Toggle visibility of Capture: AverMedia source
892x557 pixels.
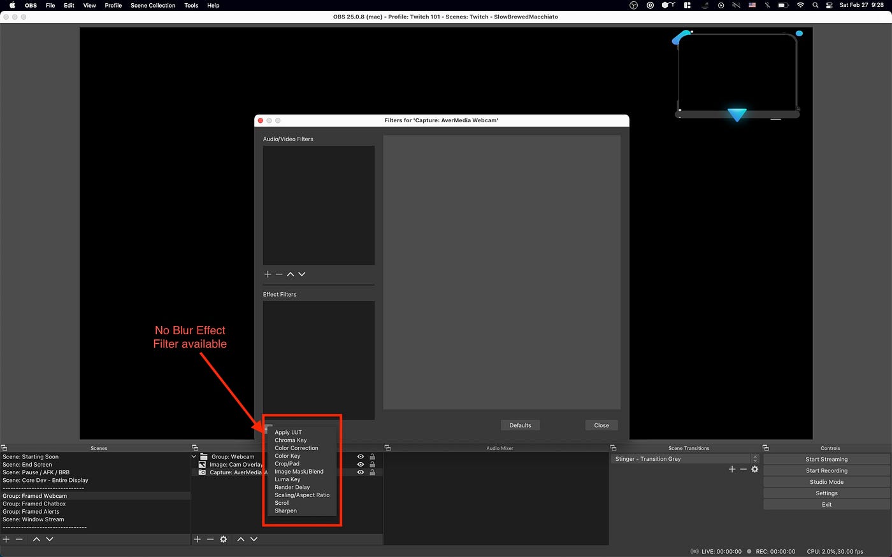(361, 472)
